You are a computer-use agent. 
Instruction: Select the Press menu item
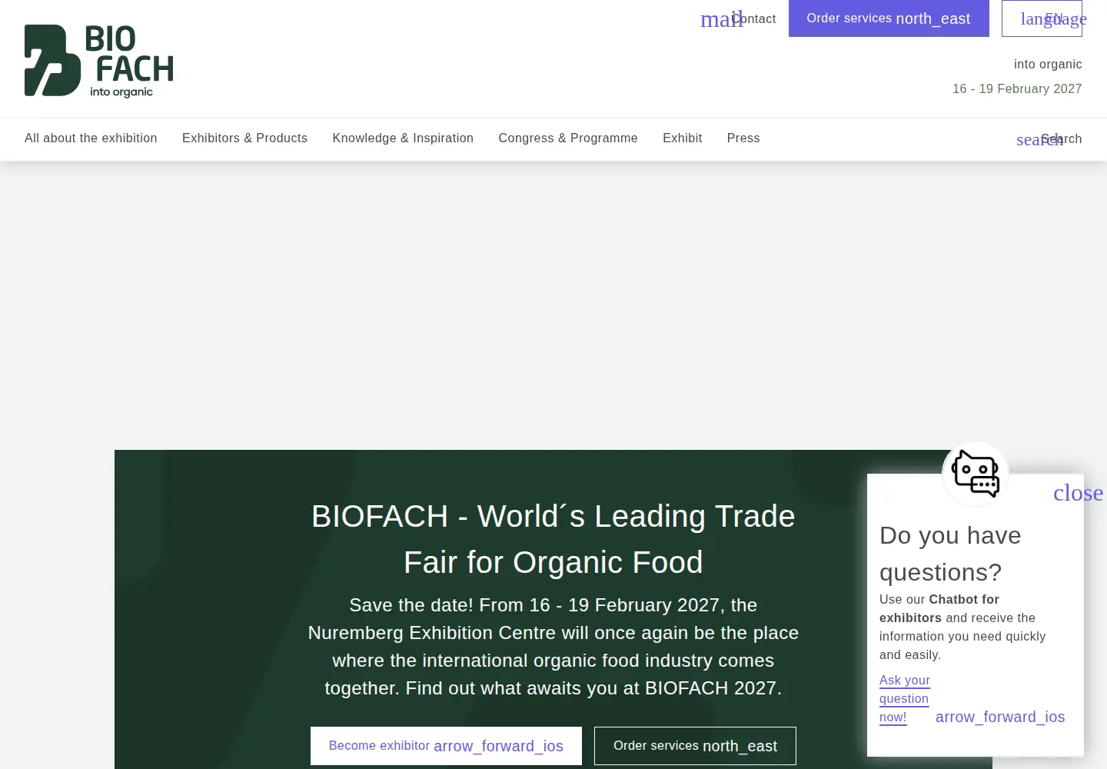(743, 138)
